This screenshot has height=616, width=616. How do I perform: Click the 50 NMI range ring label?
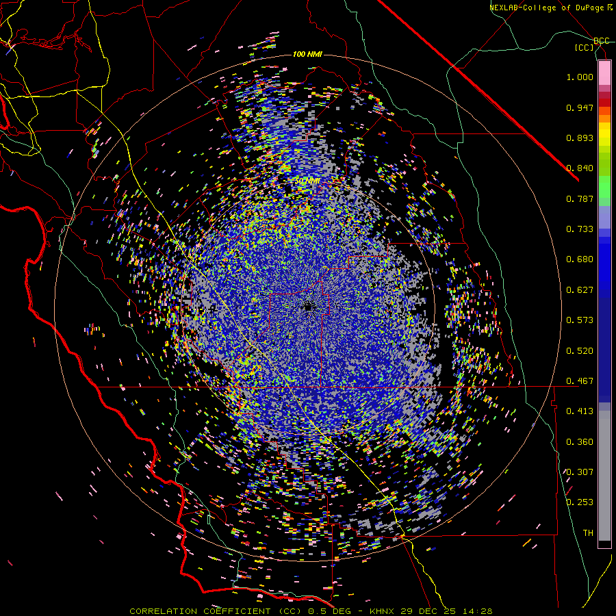307,181
